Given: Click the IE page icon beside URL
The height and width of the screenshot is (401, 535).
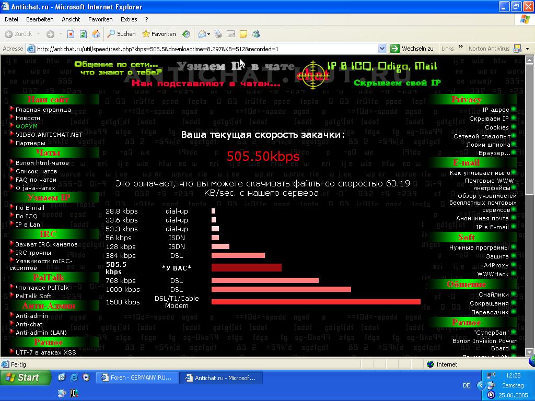Looking at the screenshot, I should coord(31,49).
